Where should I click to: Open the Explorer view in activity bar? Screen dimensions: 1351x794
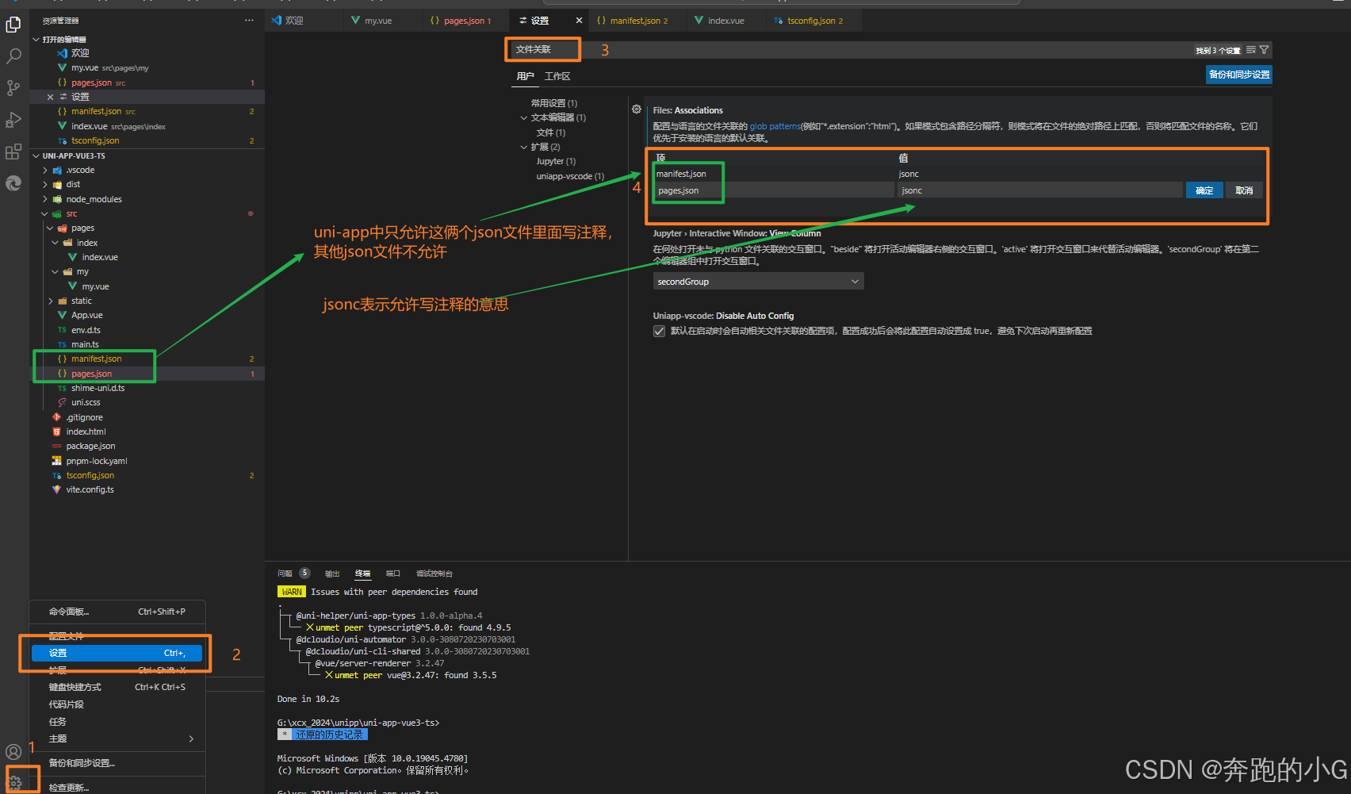[13, 25]
